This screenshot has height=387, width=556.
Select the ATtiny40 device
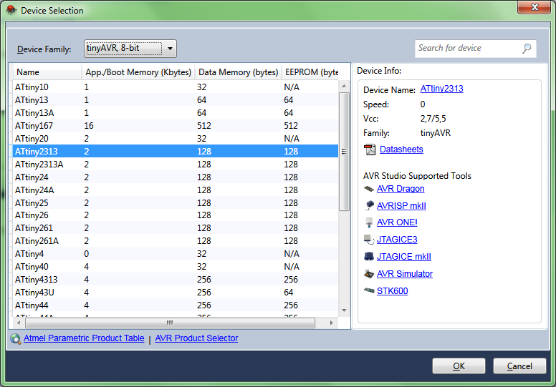click(x=176, y=267)
